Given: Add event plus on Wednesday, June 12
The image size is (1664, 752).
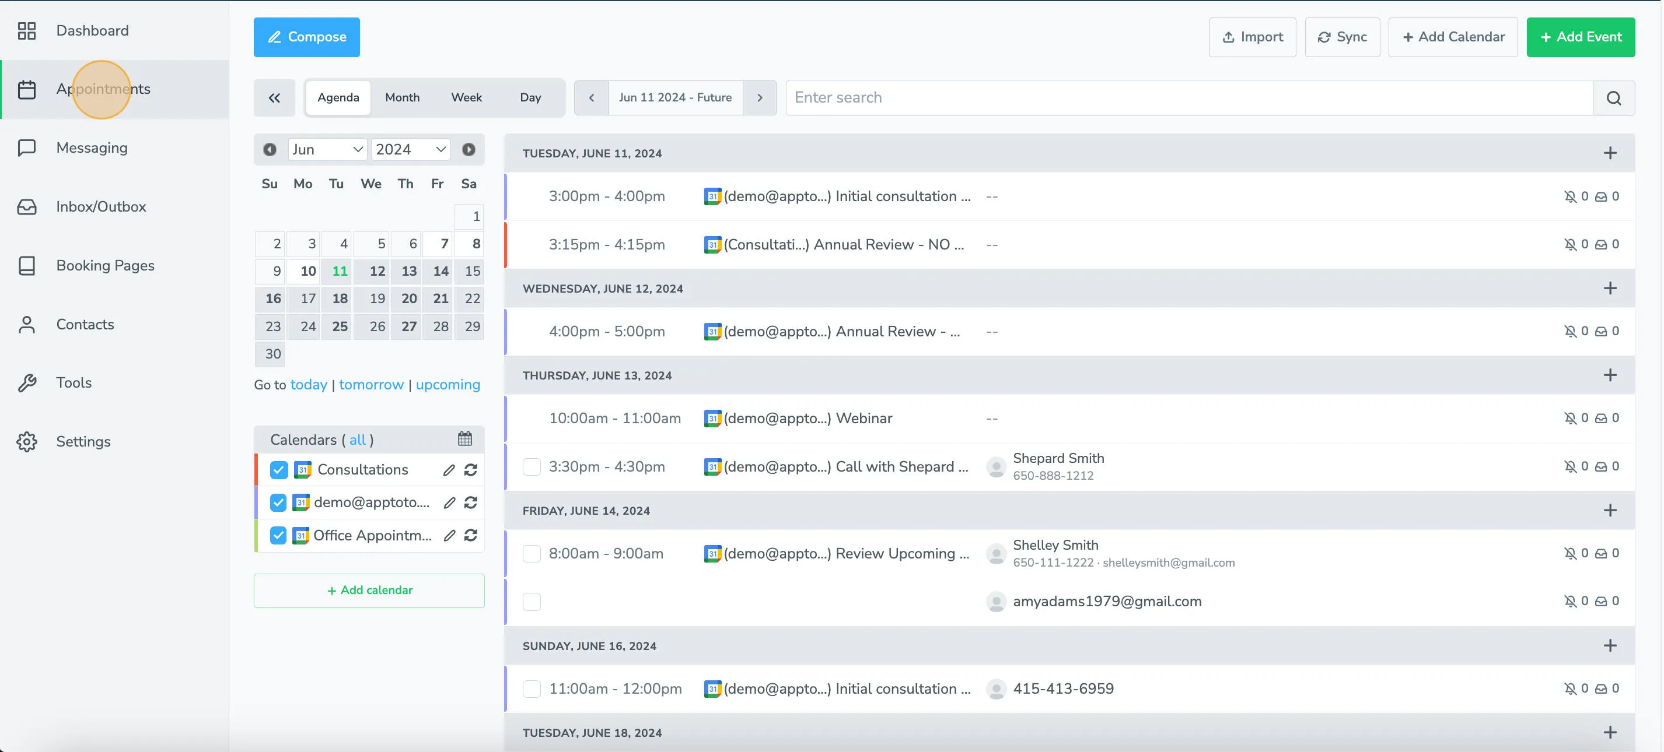Looking at the screenshot, I should [1609, 289].
